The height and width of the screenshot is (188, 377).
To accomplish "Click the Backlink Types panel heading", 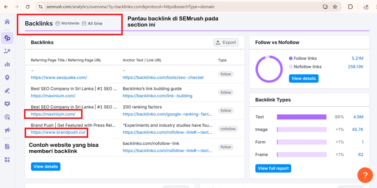I will coord(273,100).
